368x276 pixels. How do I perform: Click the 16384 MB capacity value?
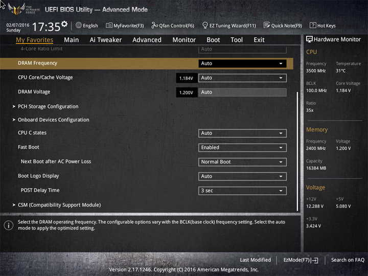click(316, 168)
